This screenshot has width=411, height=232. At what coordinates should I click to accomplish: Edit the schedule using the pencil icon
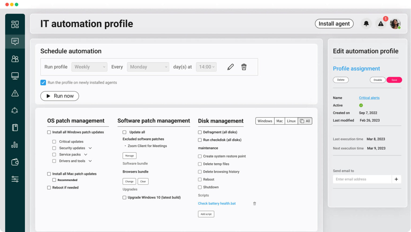point(230,67)
